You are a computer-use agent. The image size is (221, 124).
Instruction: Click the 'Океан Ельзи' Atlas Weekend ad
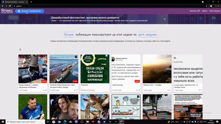95,69
